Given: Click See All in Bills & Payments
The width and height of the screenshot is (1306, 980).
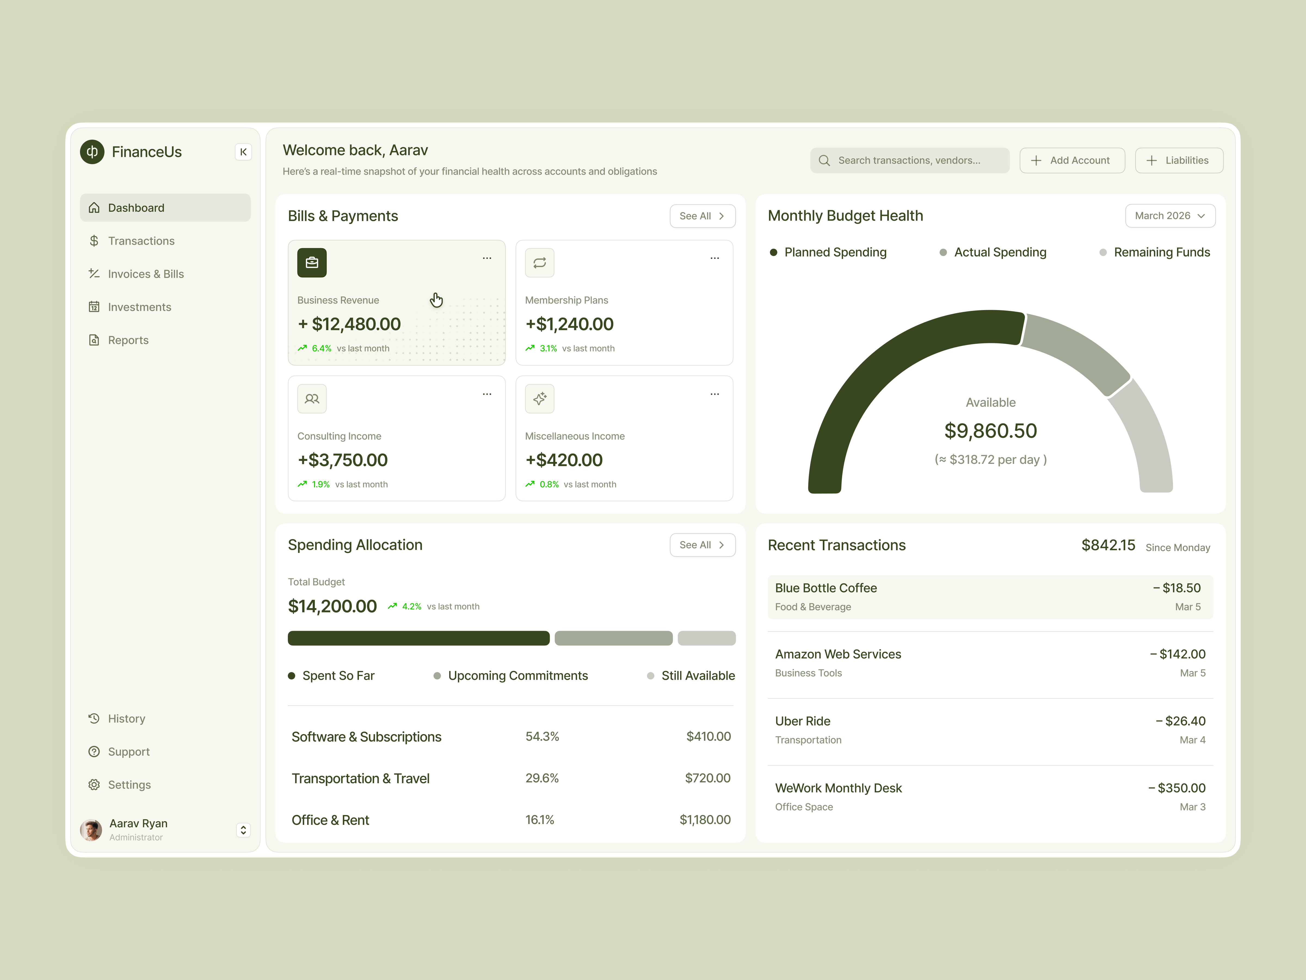Looking at the screenshot, I should [x=702, y=216].
